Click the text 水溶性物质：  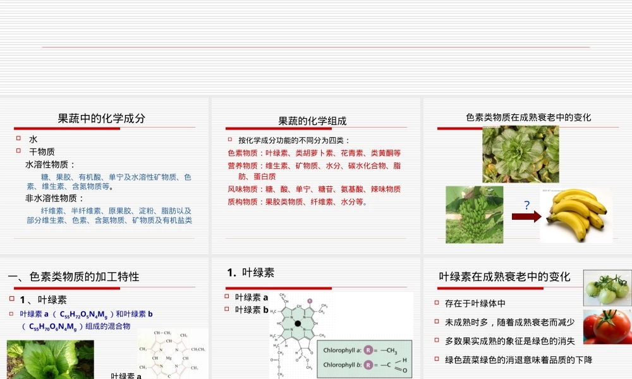click(x=51, y=164)
